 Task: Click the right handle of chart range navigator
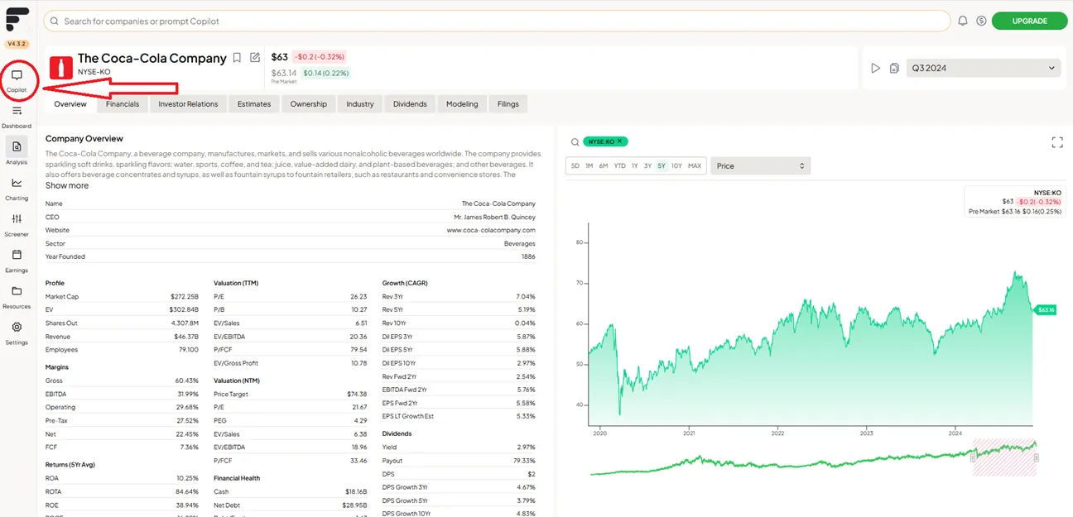[x=1037, y=457]
